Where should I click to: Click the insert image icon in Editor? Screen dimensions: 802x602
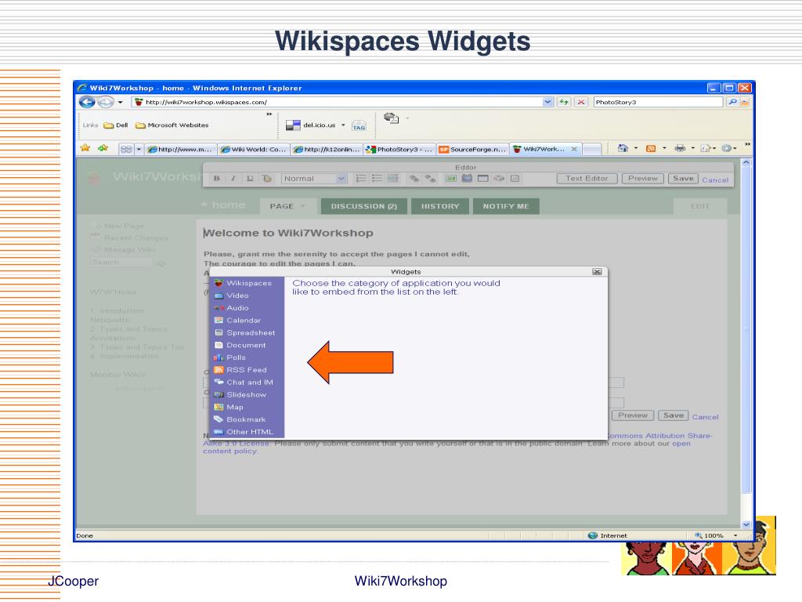pos(450,178)
